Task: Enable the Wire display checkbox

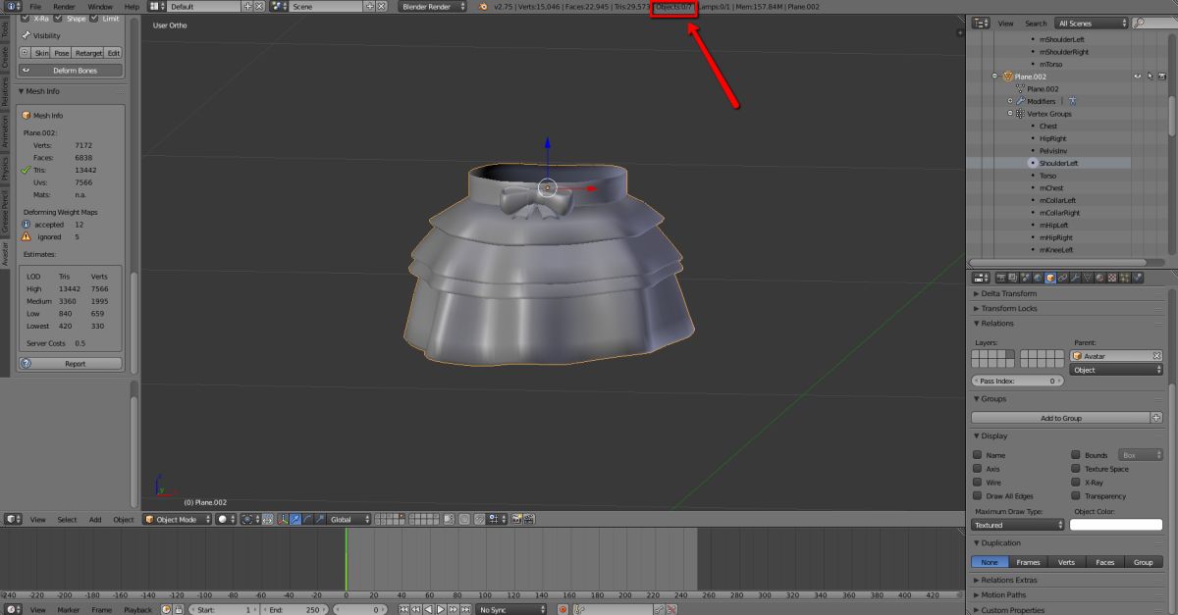Action: pyautogui.click(x=977, y=483)
